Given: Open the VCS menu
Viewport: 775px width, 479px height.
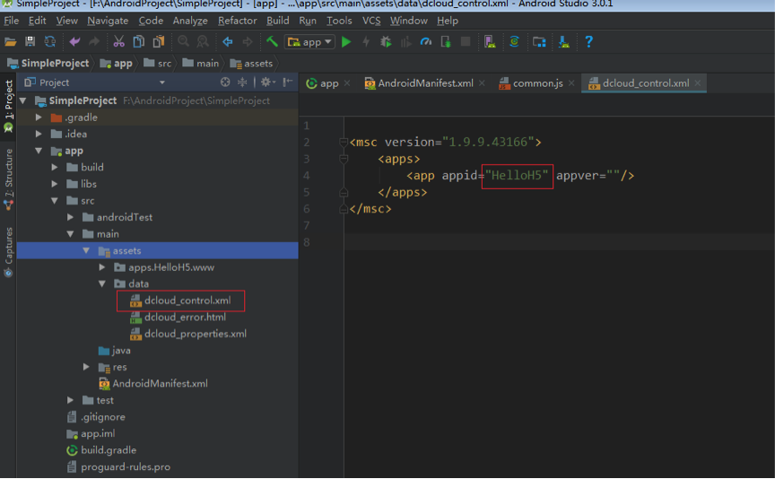Looking at the screenshot, I should pos(371,21).
